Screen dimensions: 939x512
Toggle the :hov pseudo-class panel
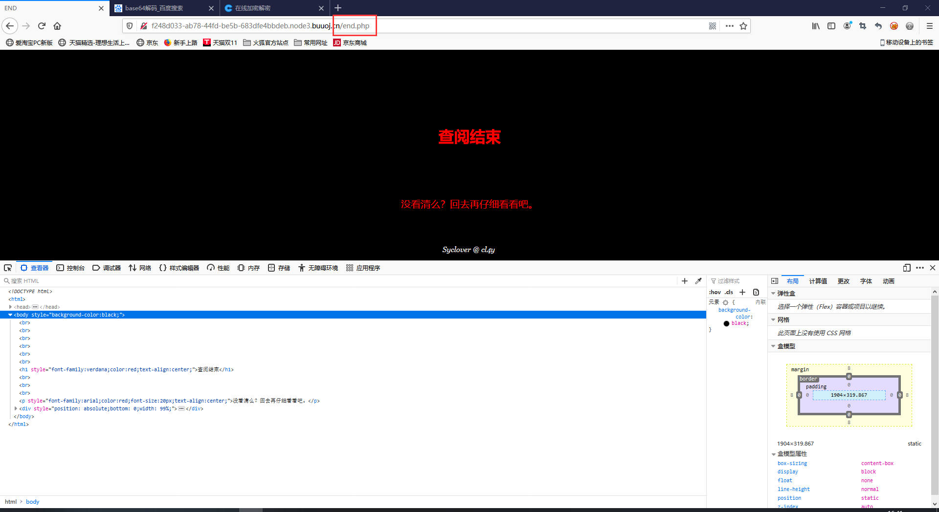(715, 292)
